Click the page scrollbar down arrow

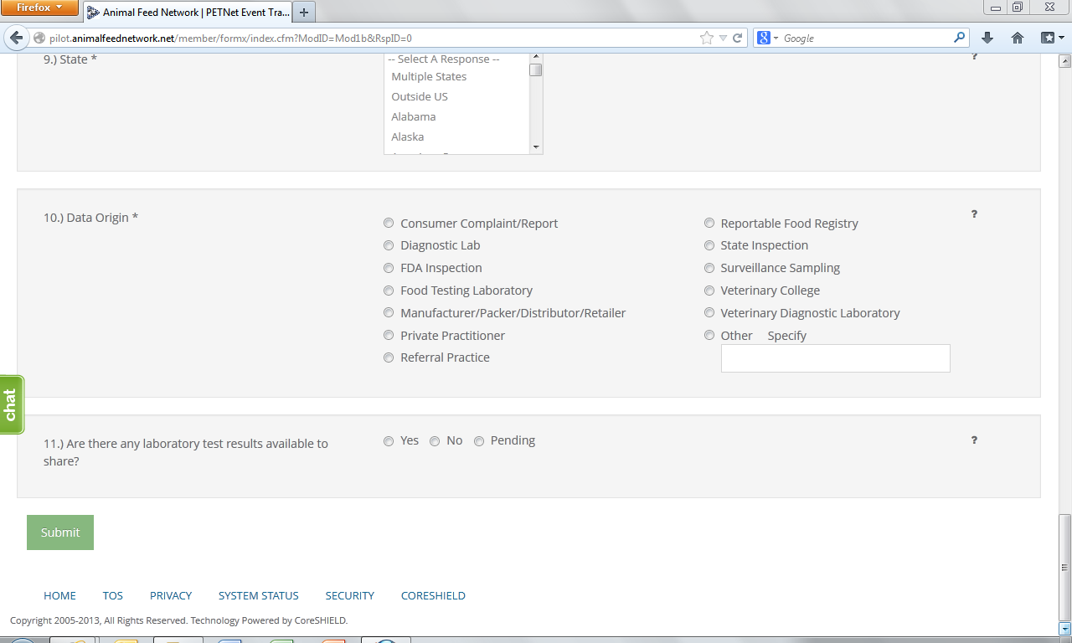coord(1065,629)
